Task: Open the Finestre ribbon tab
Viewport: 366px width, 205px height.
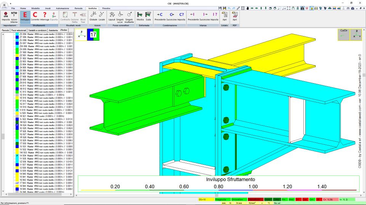Action: pyautogui.click(x=106, y=8)
